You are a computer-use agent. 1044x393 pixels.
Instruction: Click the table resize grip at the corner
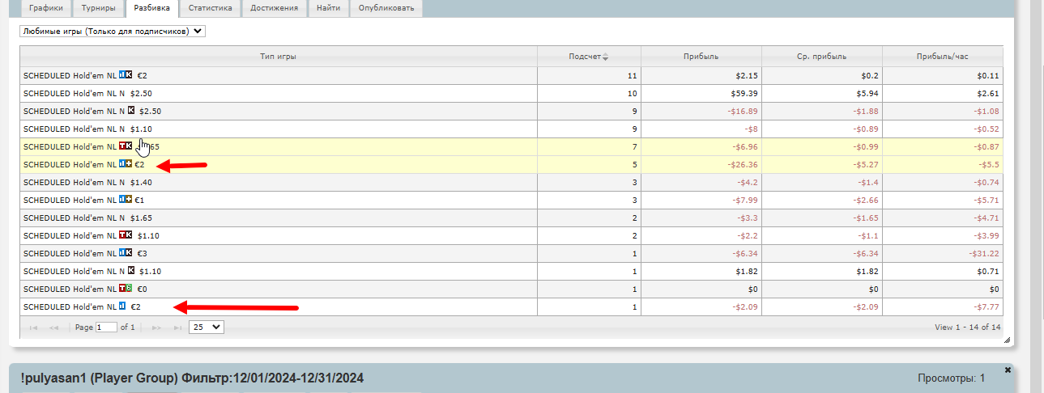click(1007, 340)
